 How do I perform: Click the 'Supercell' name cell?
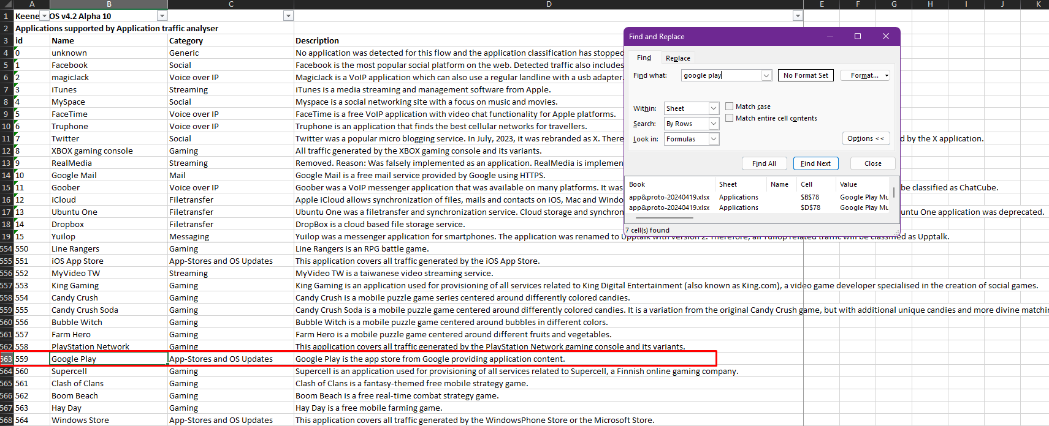[x=109, y=371]
